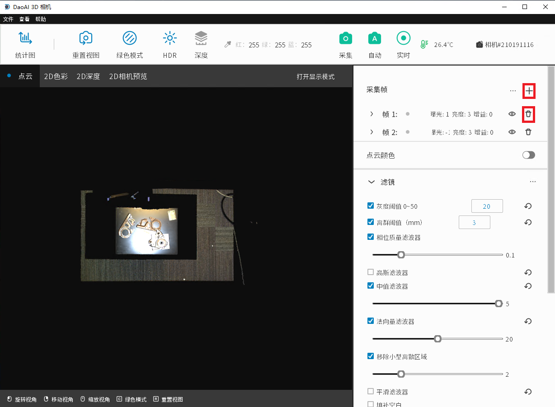Switch to the 2D色彩 tab

pos(56,76)
